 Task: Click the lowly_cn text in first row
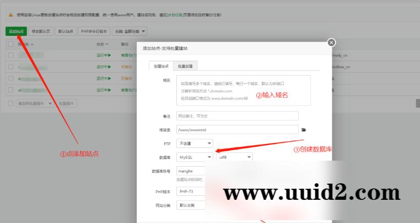(340, 55)
